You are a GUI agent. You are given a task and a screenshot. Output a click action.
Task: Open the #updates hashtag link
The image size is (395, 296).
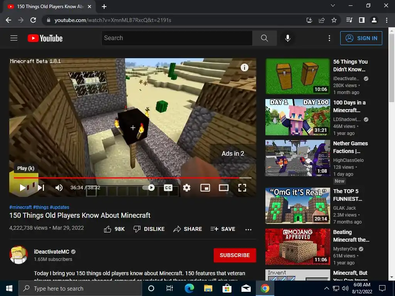click(x=59, y=207)
